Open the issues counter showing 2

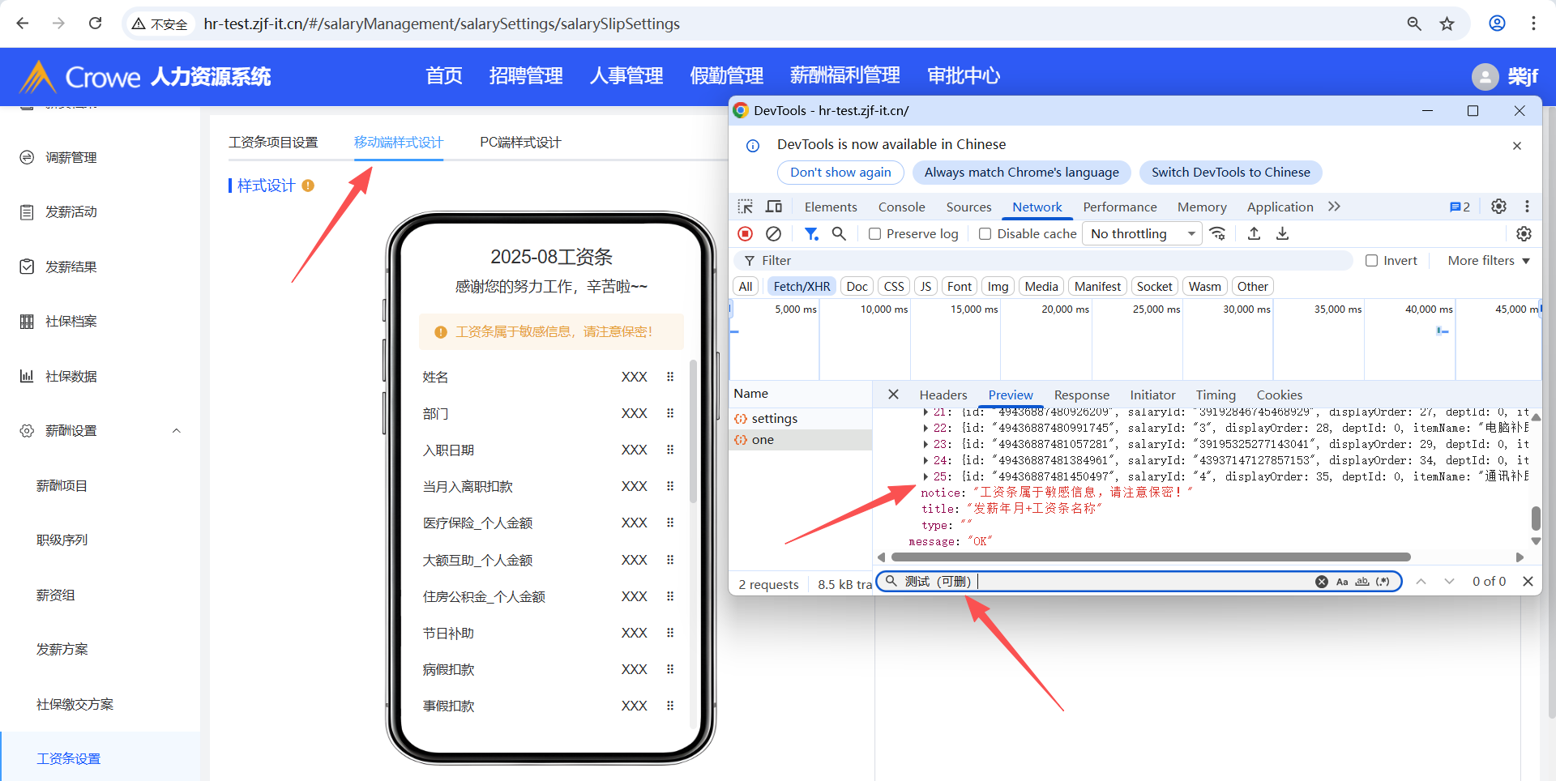(1460, 207)
